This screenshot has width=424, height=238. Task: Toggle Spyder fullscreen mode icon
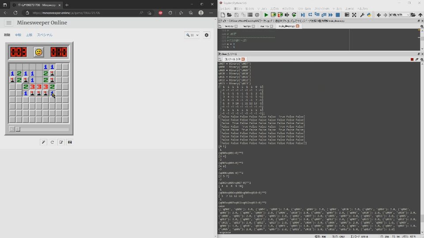click(354, 15)
